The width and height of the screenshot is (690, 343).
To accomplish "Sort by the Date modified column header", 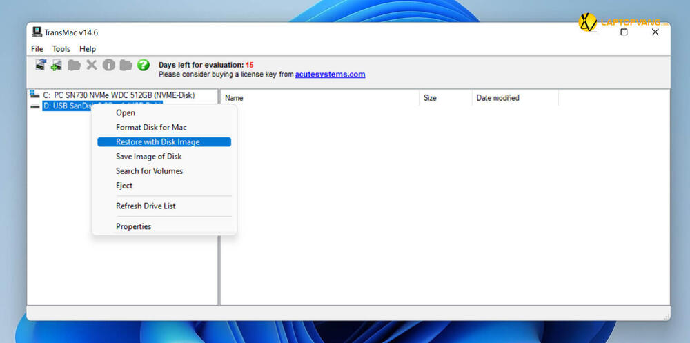I will coord(515,98).
